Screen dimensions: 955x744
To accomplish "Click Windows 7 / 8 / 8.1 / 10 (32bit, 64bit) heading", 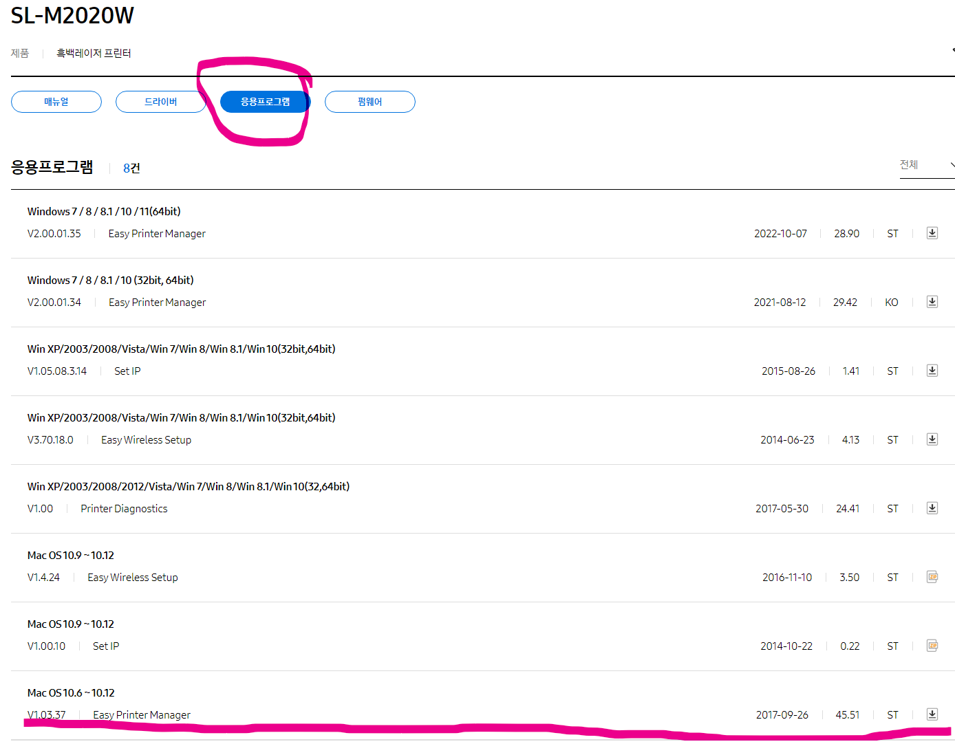I will [x=111, y=281].
